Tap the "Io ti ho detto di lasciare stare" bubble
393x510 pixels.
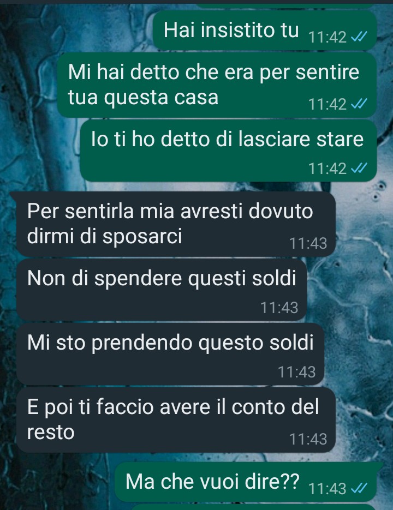pos(228,151)
